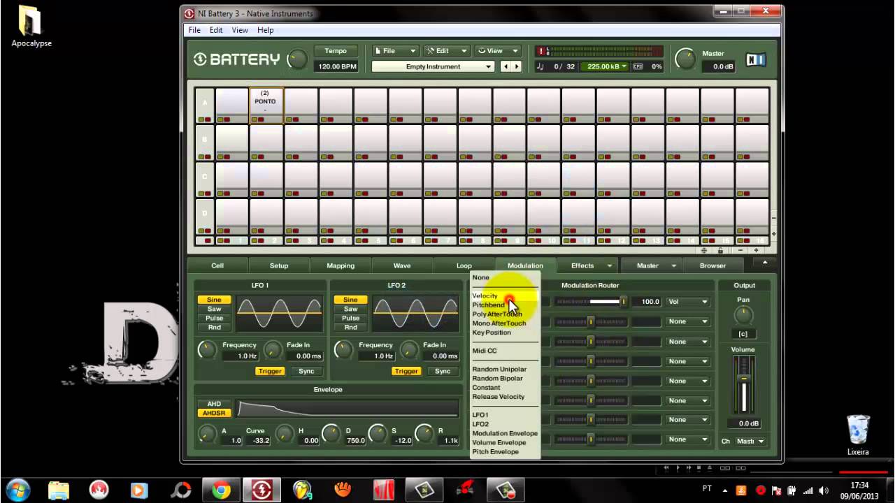This screenshot has height=503, width=895.
Task: Click the Tempo button
Action: coord(336,51)
